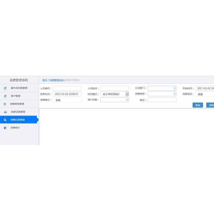Click the 消费记录查询 breadcrumb text
Screen dimensions: 214x214
pyautogui.click(x=72, y=80)
